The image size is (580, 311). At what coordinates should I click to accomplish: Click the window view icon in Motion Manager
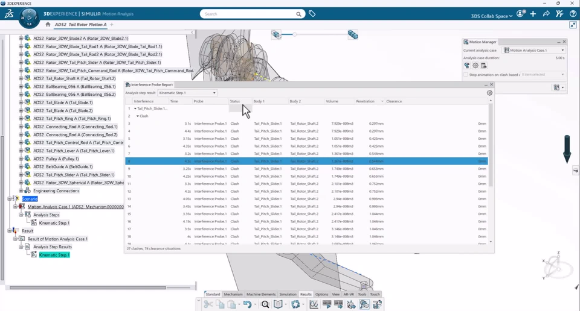coord(484,66)
